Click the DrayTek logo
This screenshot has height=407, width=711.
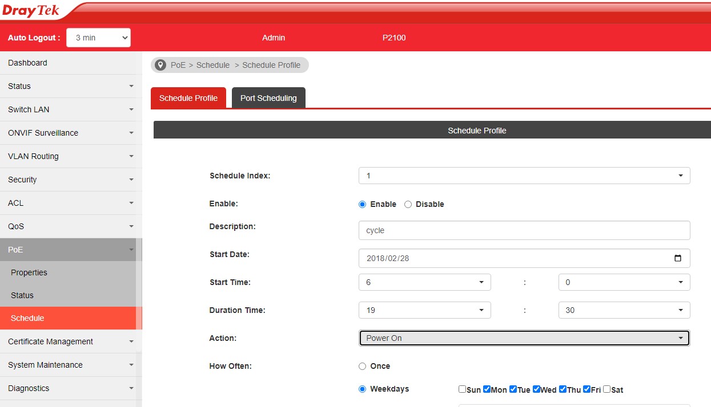(31, 11)
